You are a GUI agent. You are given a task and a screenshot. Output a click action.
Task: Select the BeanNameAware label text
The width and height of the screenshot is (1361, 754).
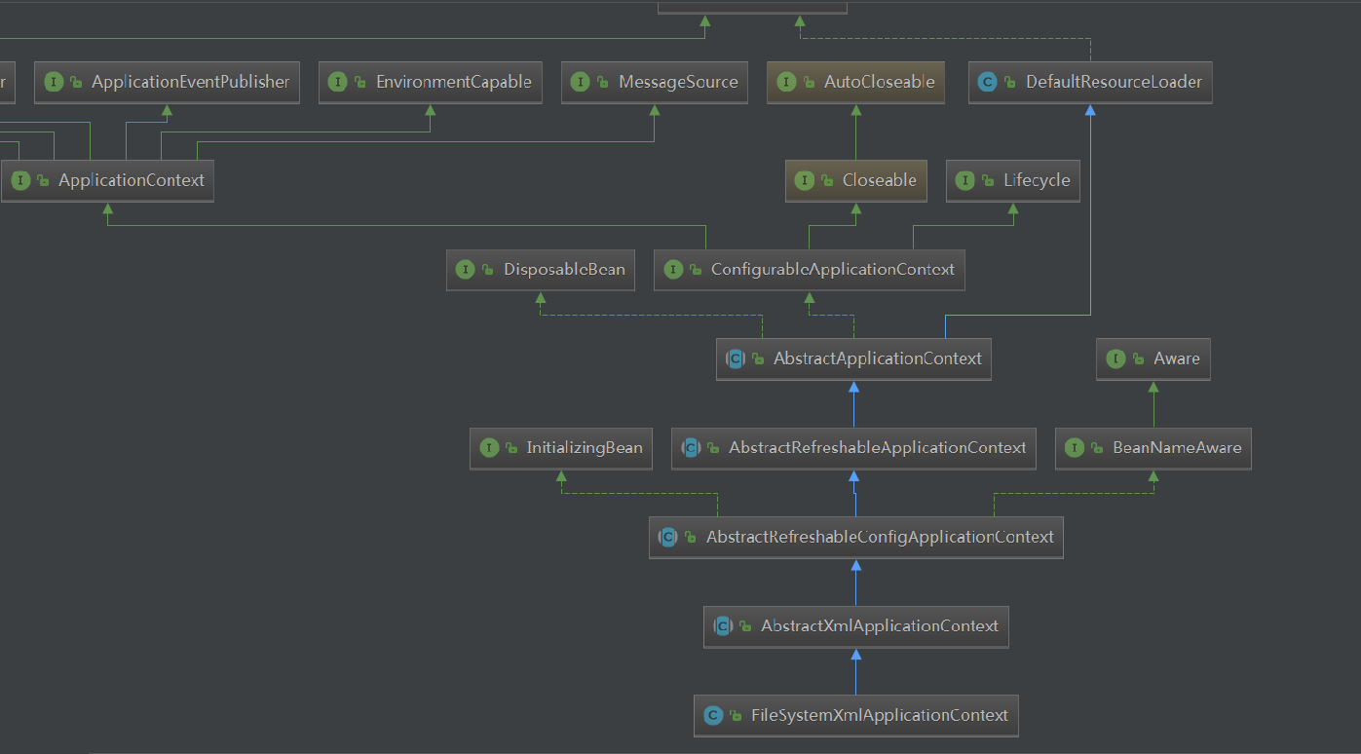point(1177,448)
